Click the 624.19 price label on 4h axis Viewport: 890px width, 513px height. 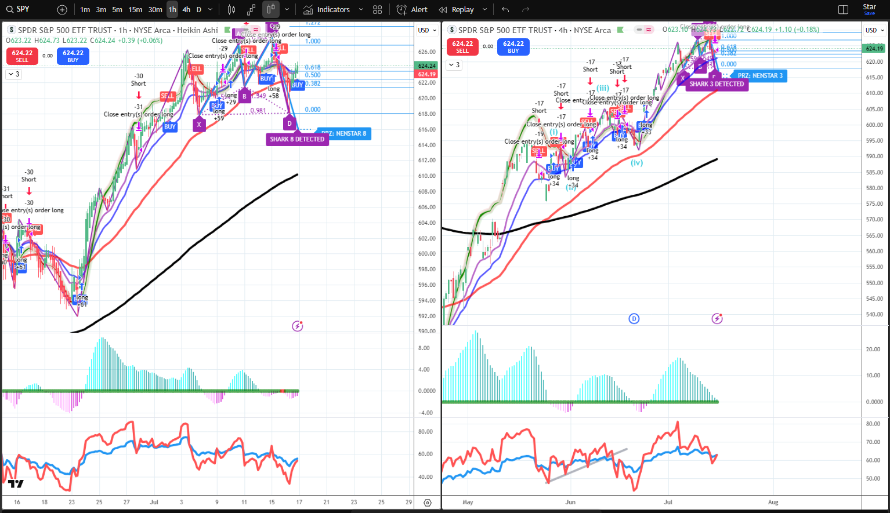tap(874, 48)
